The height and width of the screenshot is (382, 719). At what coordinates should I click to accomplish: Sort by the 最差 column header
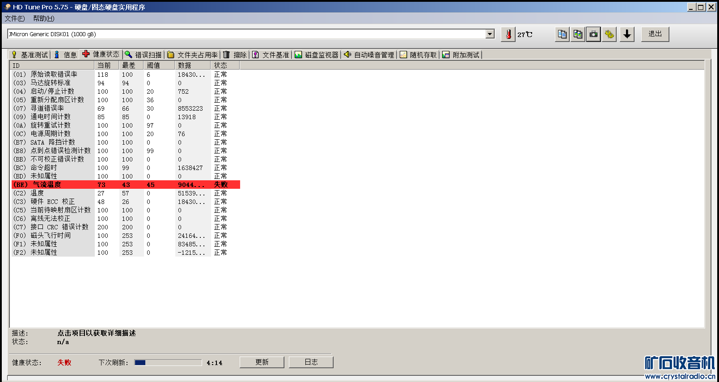pyautogui.click(x=131, y=66)
